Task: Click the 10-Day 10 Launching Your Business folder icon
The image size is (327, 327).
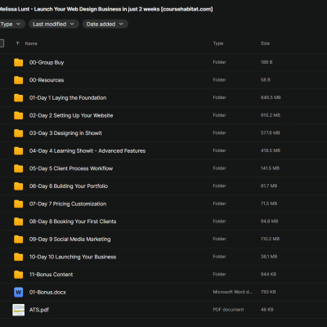Action: tap(19, 257)
